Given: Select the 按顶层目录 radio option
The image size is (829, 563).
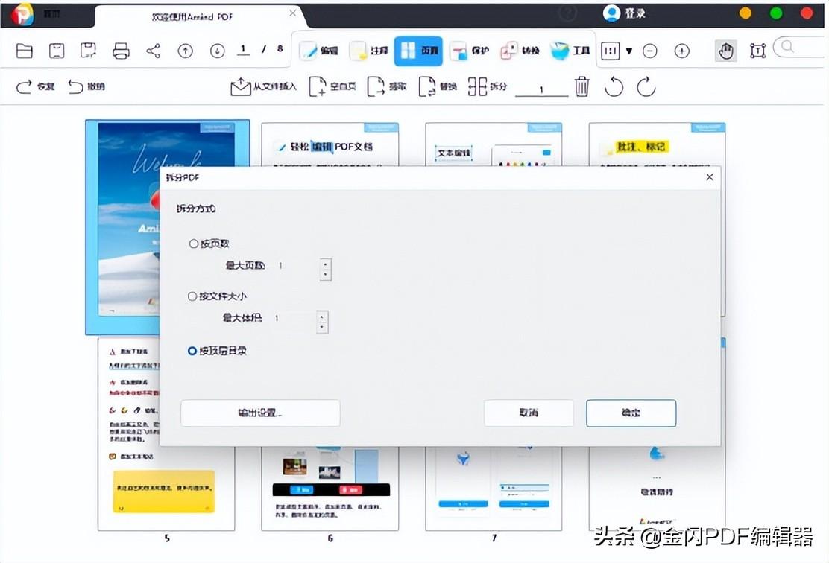Looking at the screenshot, I should (x=217, y=351).
